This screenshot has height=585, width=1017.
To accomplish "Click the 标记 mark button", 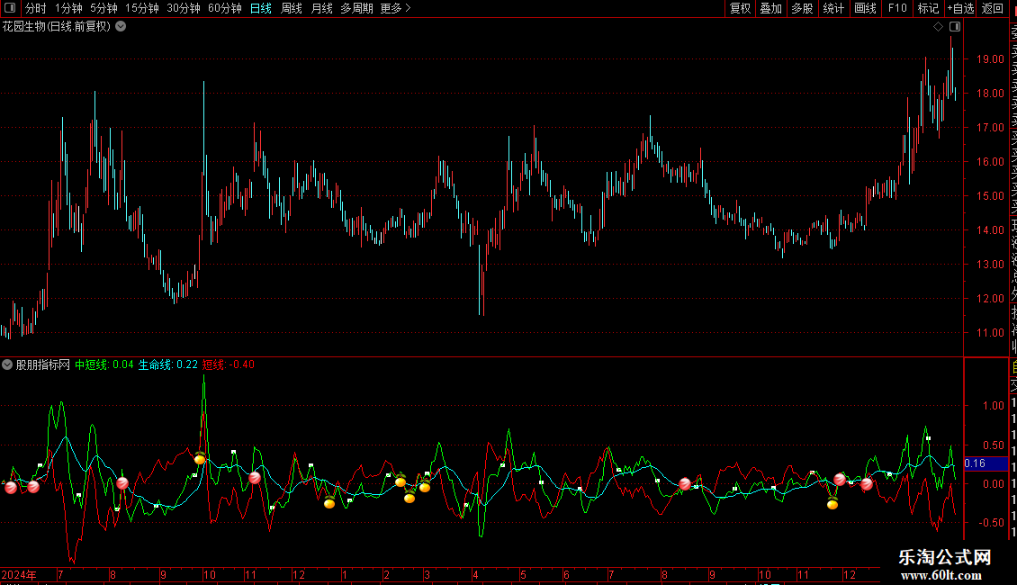I will coord(928,8).
